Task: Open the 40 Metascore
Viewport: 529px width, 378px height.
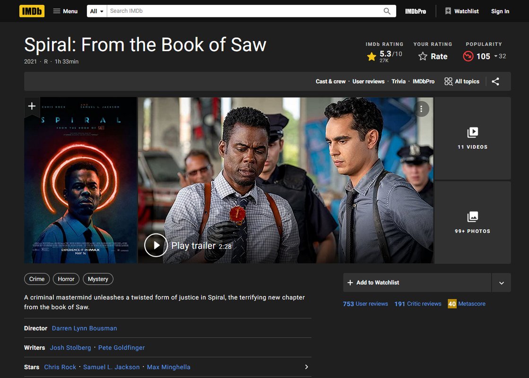Action: coord(467,304)
